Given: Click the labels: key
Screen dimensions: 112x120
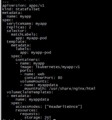Looking at the screenshot, I should (23, 49).
